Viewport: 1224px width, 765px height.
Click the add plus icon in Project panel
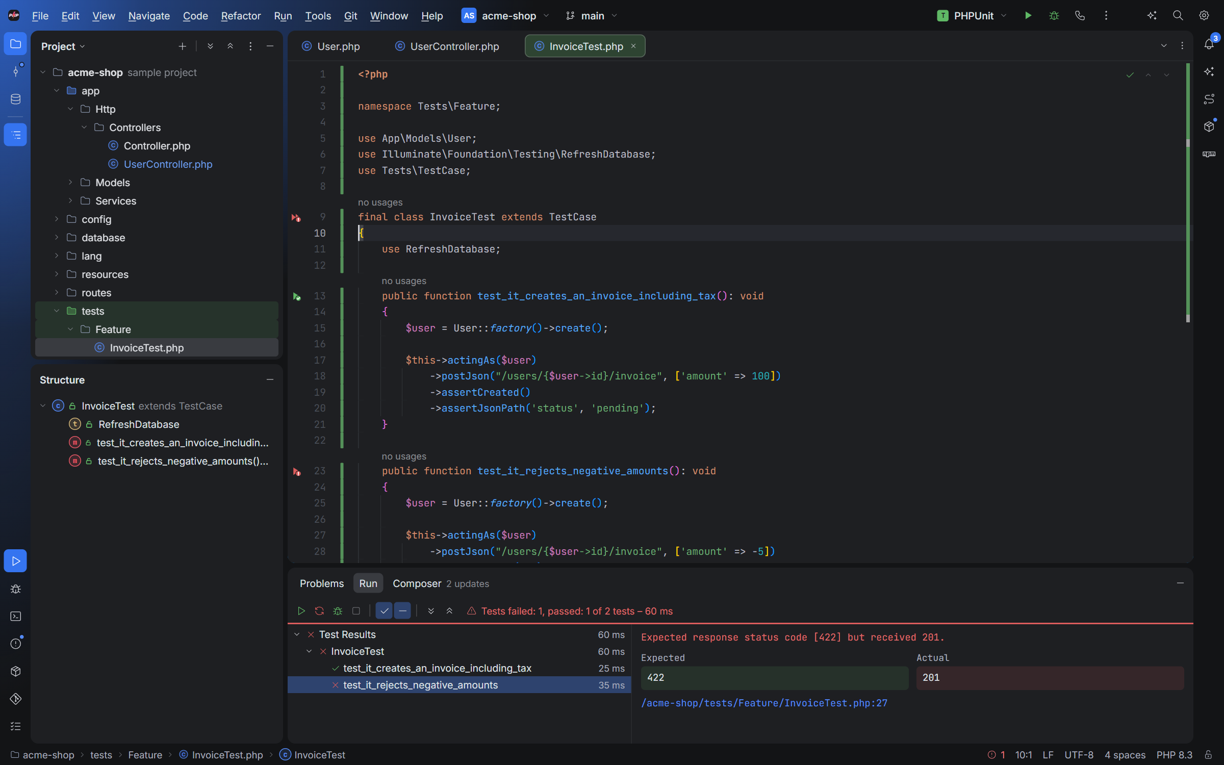(182, 46)
